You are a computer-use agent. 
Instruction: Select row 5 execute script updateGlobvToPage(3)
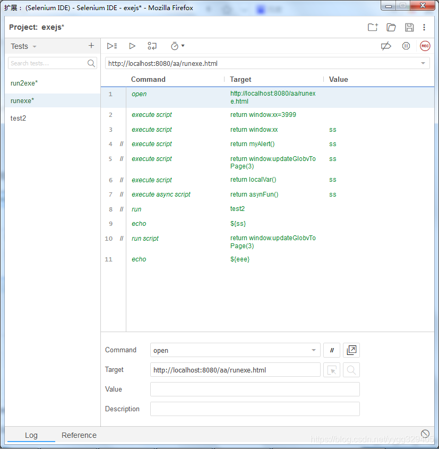tap(268, 163)
